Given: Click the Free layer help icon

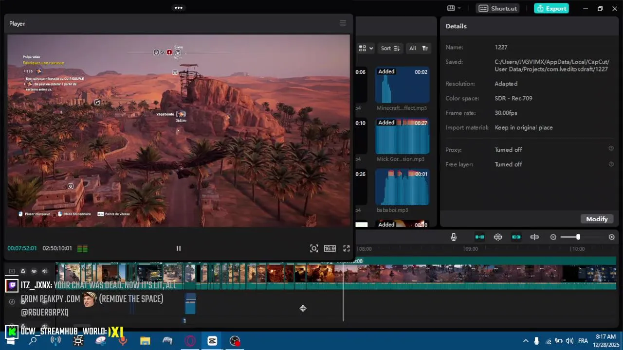Looking at the screenshot, I should tap(611, 164).
